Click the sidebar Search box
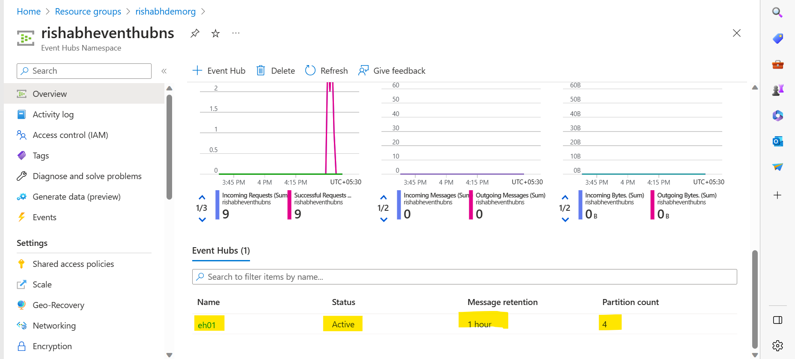795x359 pixels. click(x=84, y=71)
